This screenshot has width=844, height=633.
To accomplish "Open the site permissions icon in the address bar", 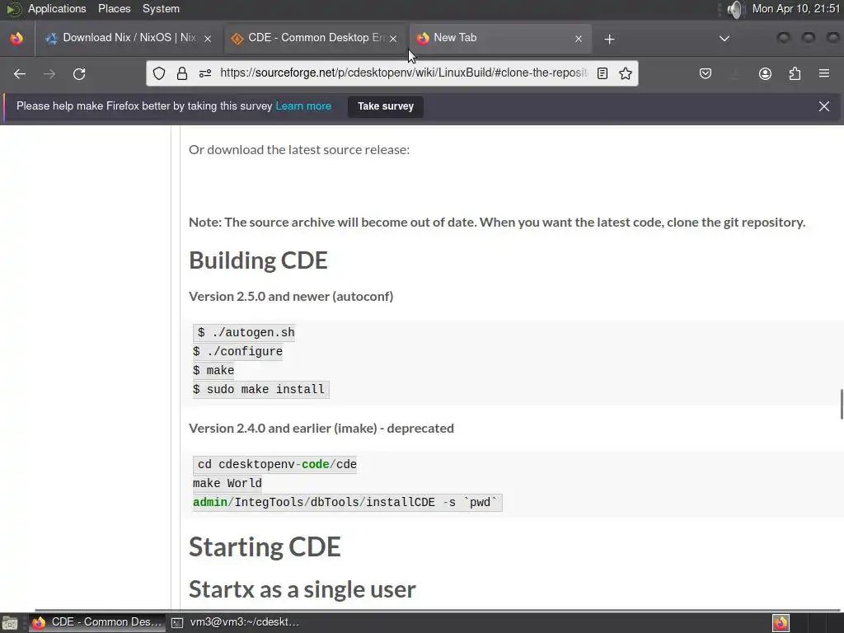I will 205,73.
